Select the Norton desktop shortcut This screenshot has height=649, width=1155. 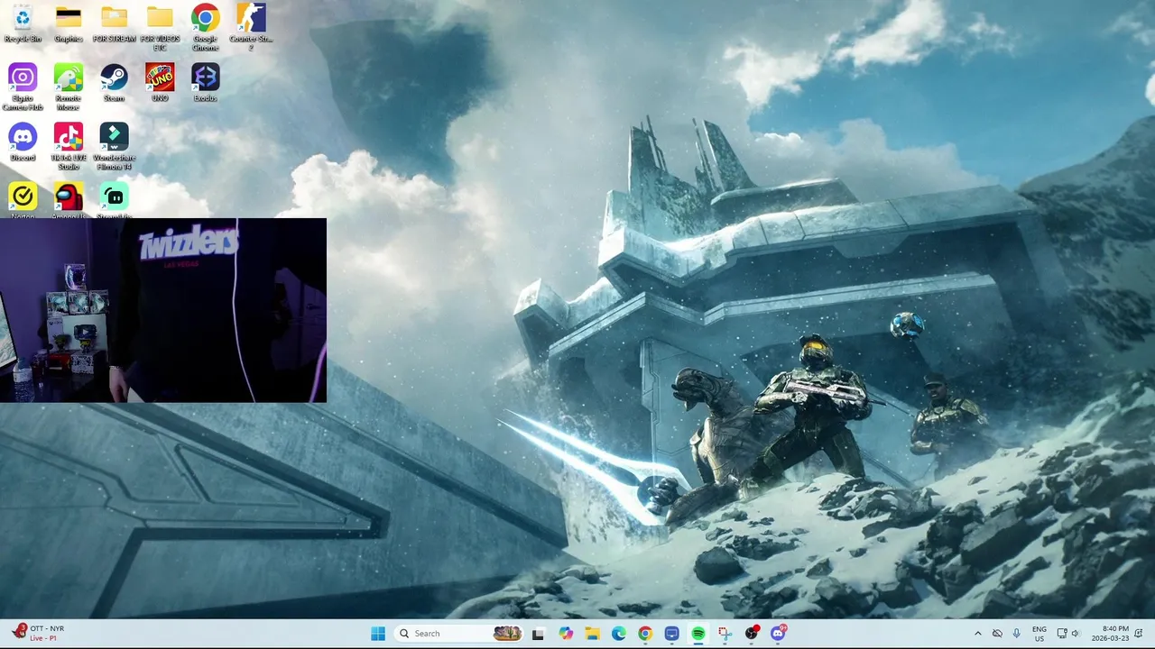(x=23, y=200)
